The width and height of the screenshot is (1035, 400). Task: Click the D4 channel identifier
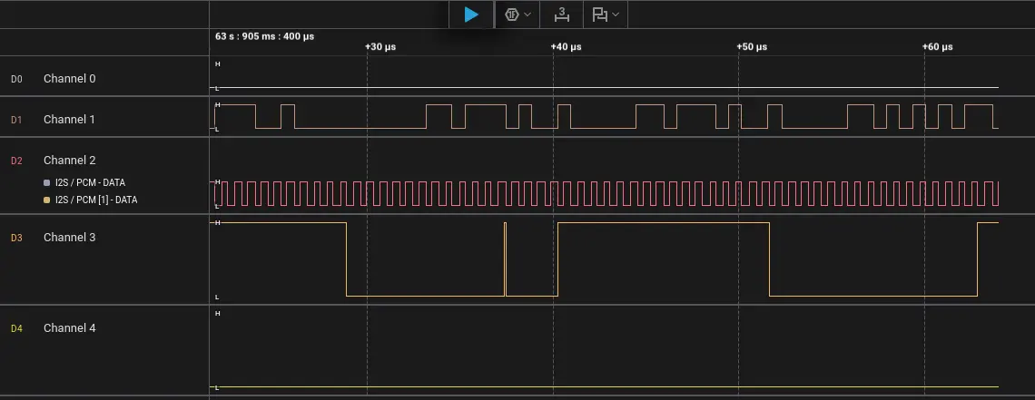[16, 328]
